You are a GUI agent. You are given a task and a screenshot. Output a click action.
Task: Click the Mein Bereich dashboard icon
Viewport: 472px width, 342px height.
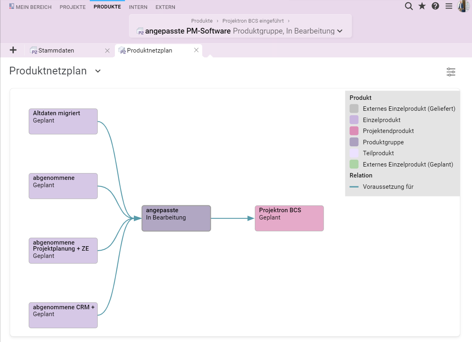(12, 6)
